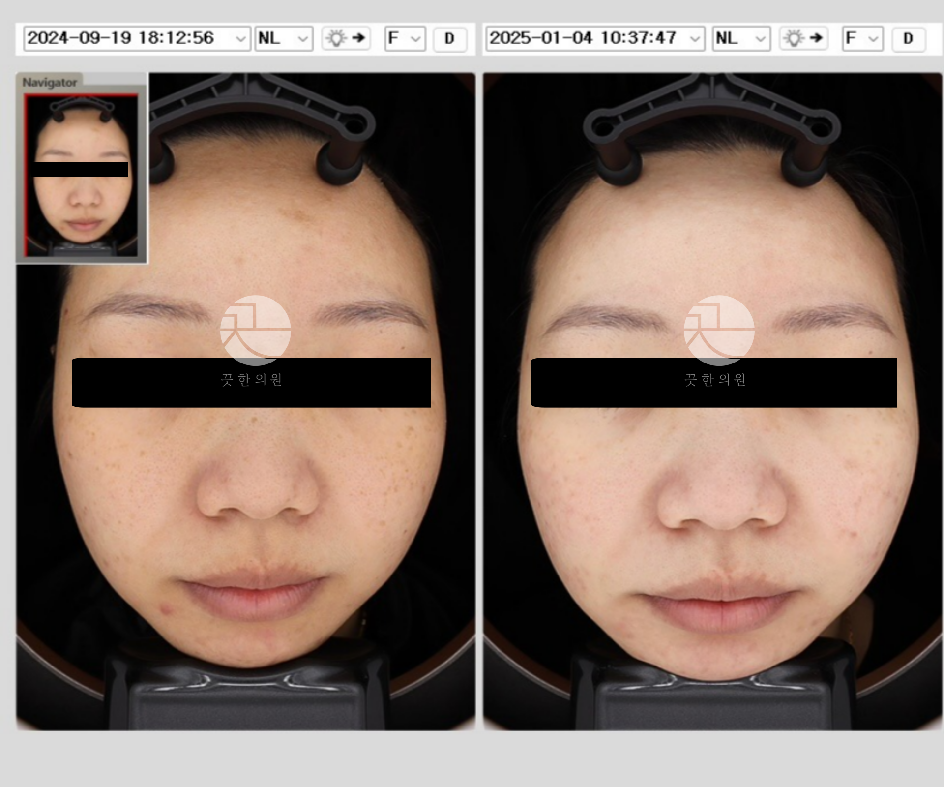Viewport: 944px width, 787px height.
Task: Click the nose in the September 2024 photo
Action: [258, 484]
